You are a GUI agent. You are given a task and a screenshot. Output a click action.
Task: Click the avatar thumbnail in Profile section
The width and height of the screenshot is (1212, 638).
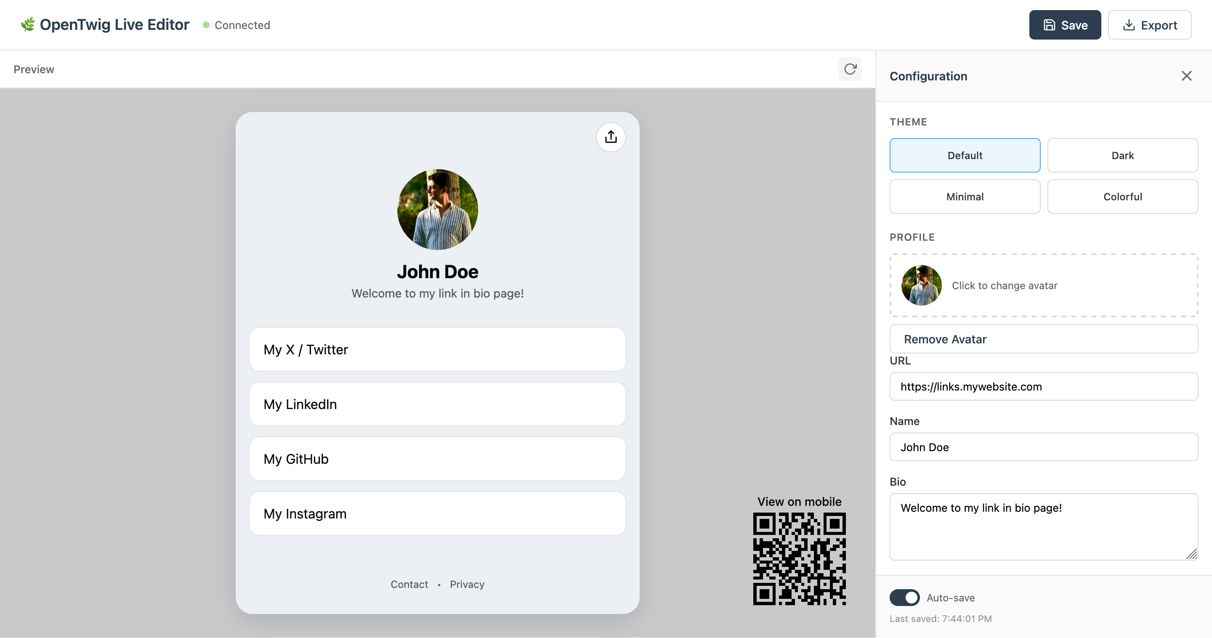921,285
